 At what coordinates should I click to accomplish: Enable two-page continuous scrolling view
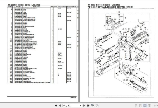click(x=149, y=106)
